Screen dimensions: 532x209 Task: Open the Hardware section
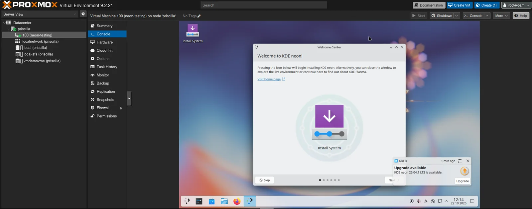[x=107, y=42]
